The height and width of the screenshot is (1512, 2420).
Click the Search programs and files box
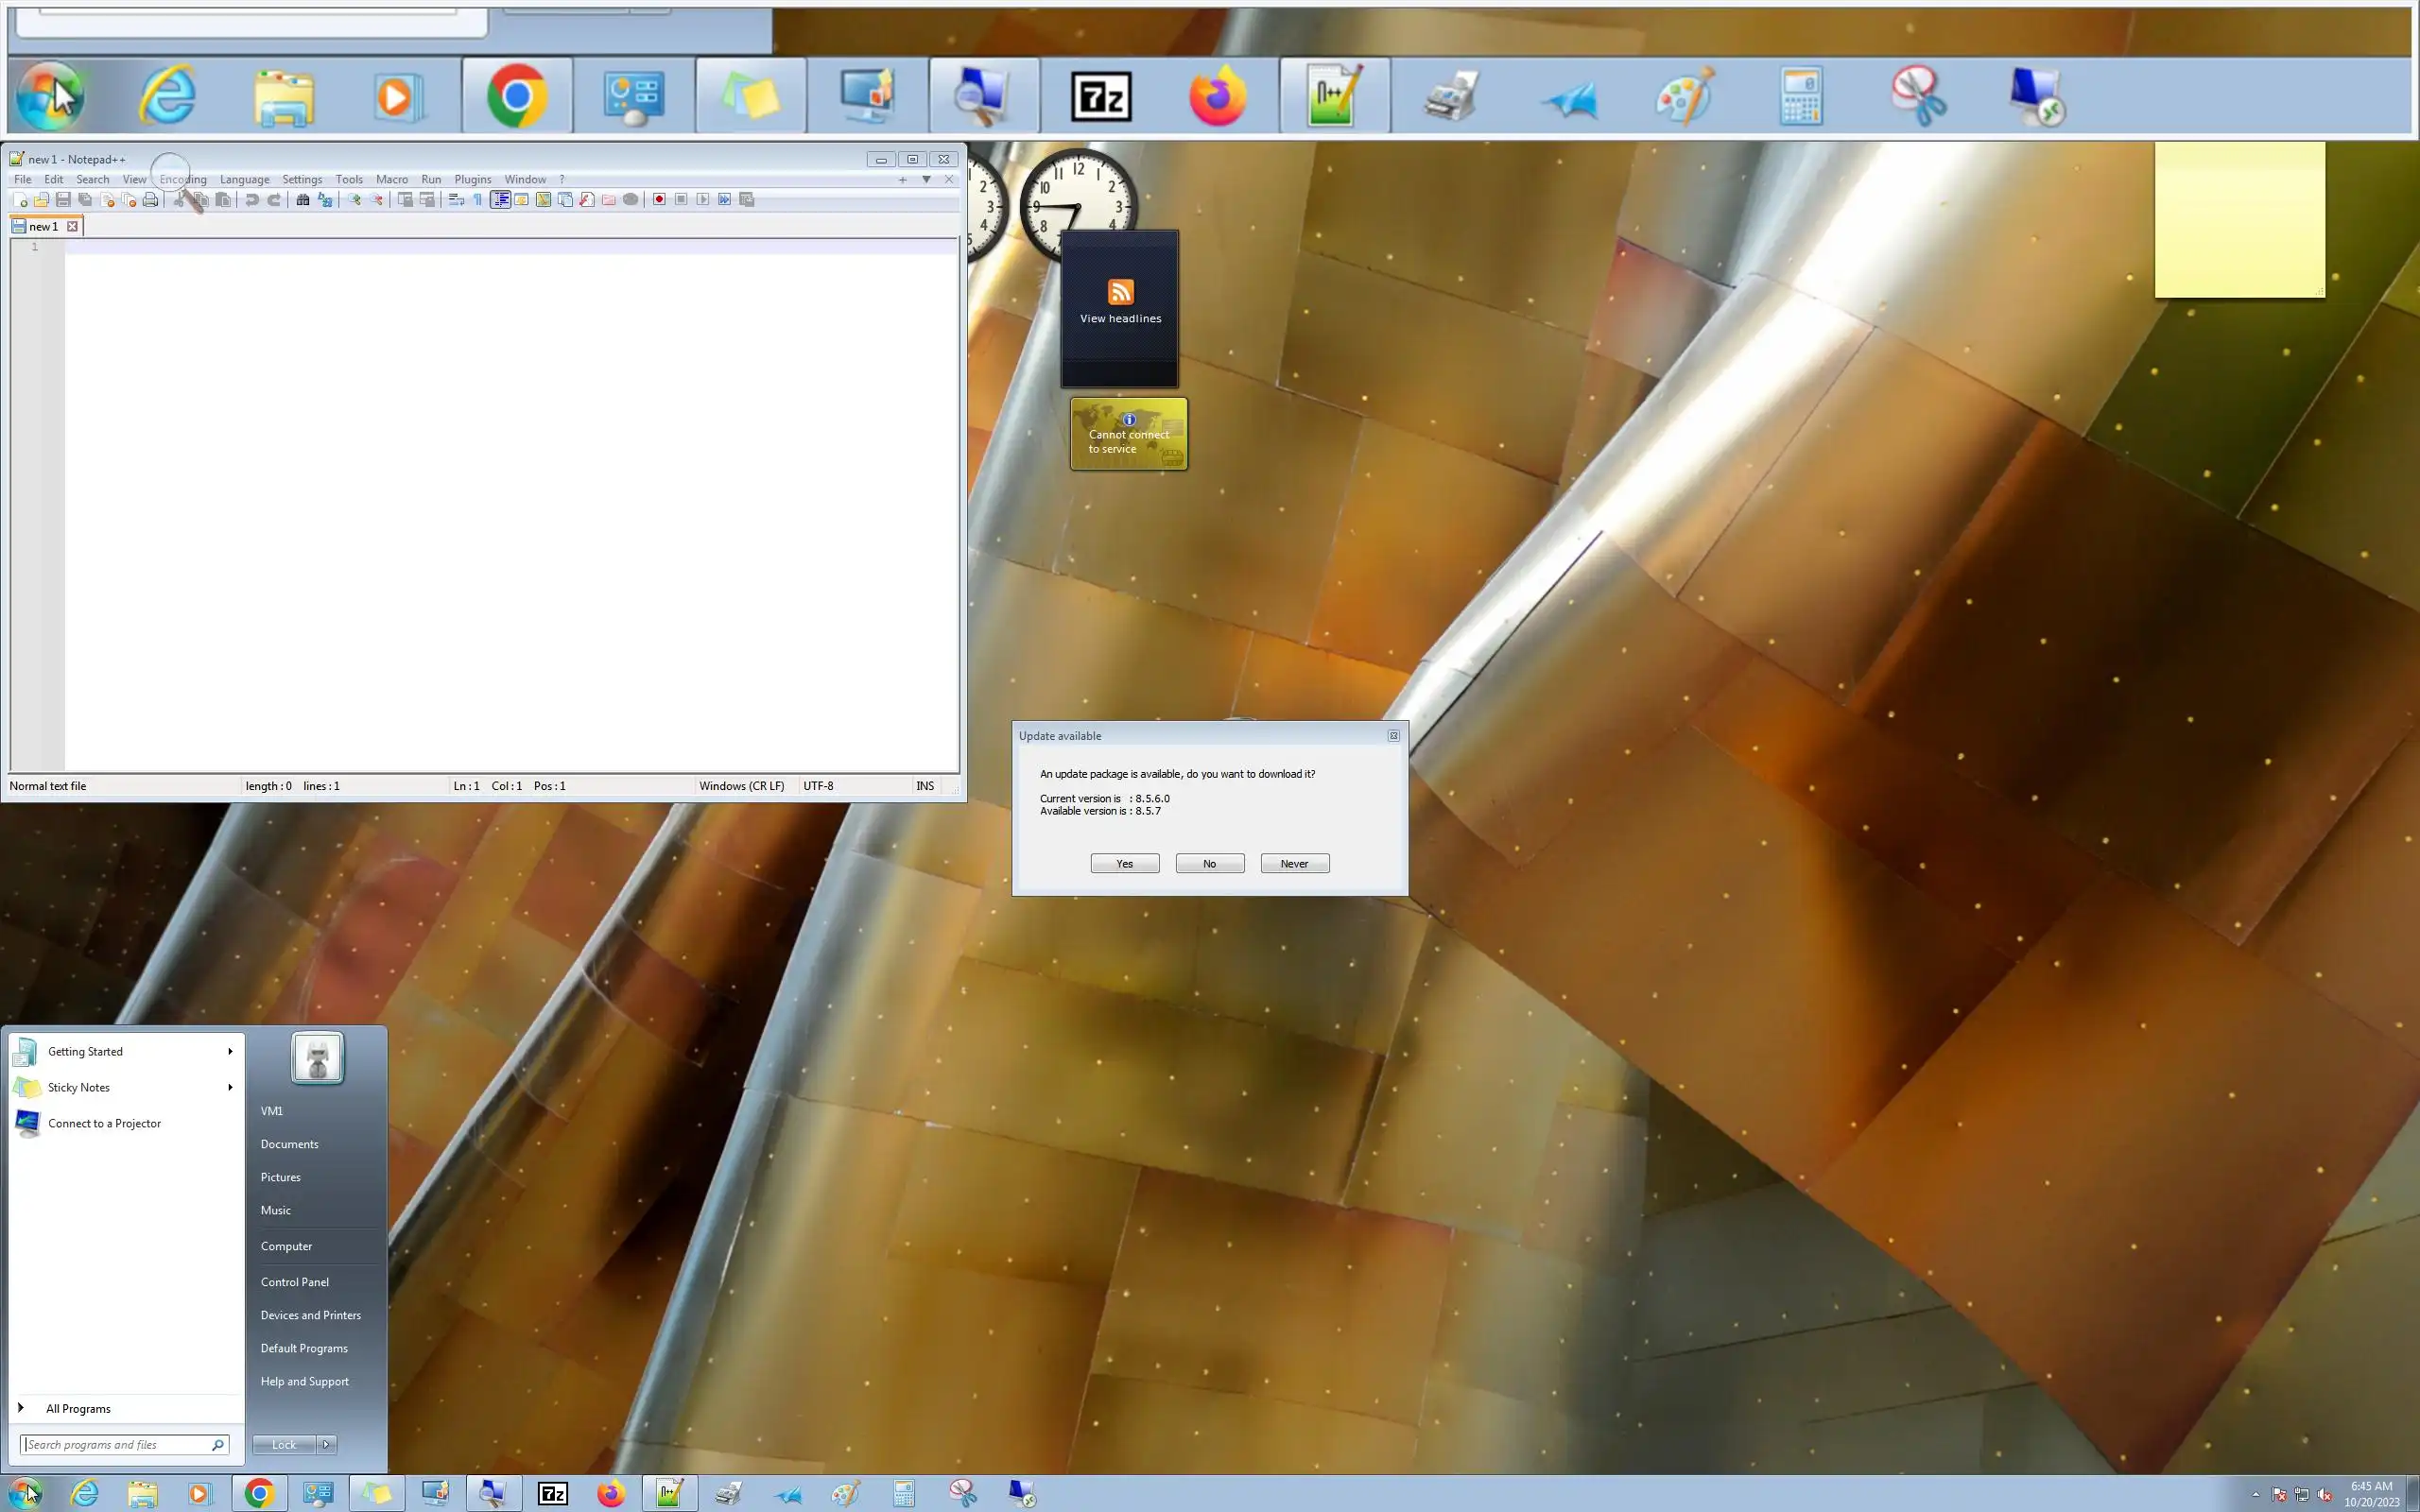[x=118, y=1444]
